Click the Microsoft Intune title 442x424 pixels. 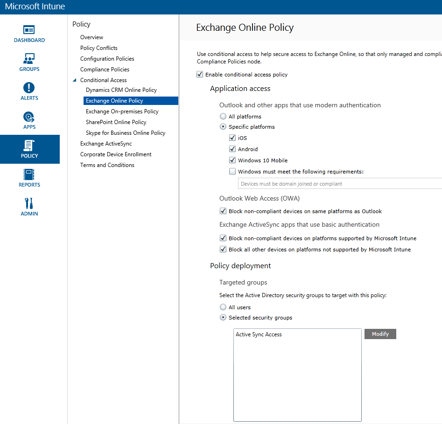(35, 6)
